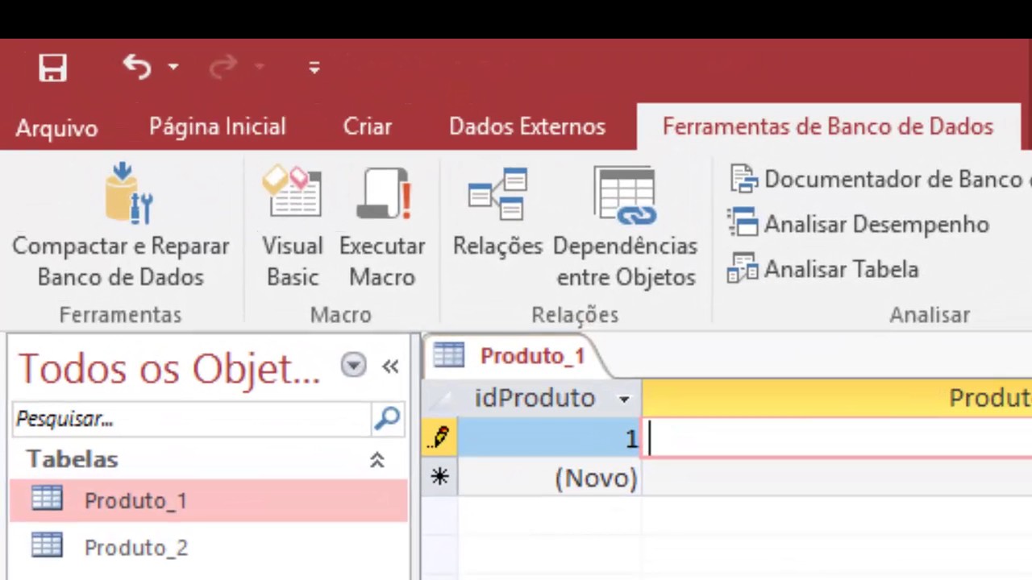Click the Pesquisar search field
This screenshot has height=580, width=1032.
click(x=192, y=419)
